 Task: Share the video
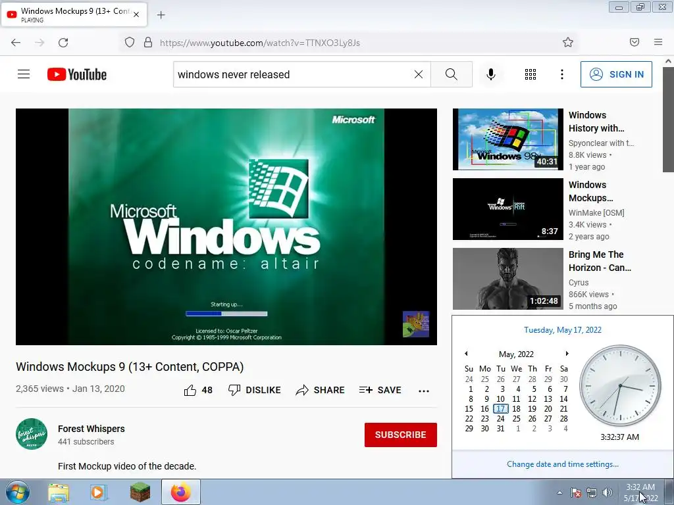pos(321,390)
